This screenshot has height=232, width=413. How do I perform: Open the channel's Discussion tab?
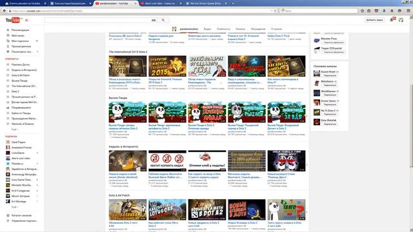click(x=258, y=29)
